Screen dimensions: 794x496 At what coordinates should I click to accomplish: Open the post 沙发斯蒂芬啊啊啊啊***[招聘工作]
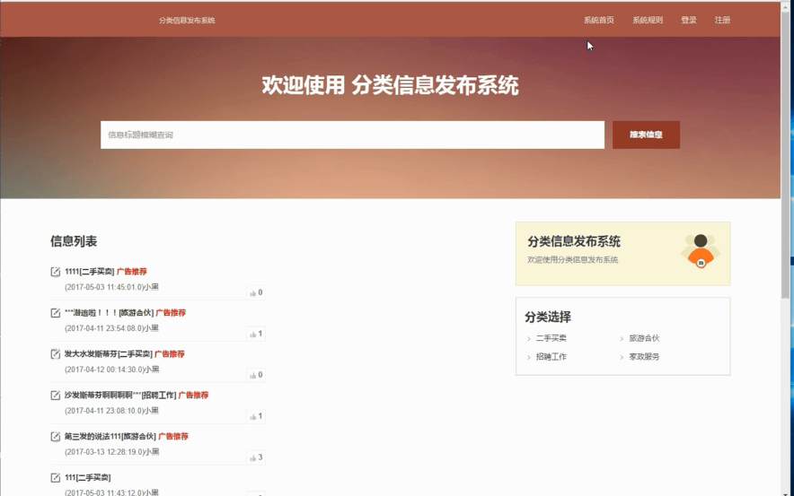120,396
